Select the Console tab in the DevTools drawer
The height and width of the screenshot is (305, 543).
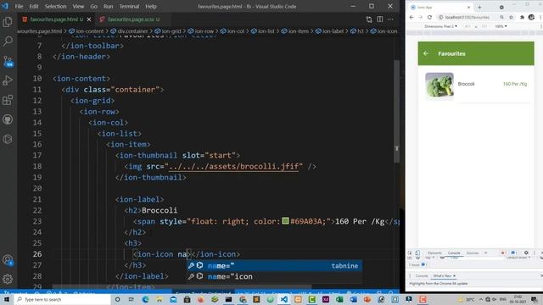click(x=422, y=276)
